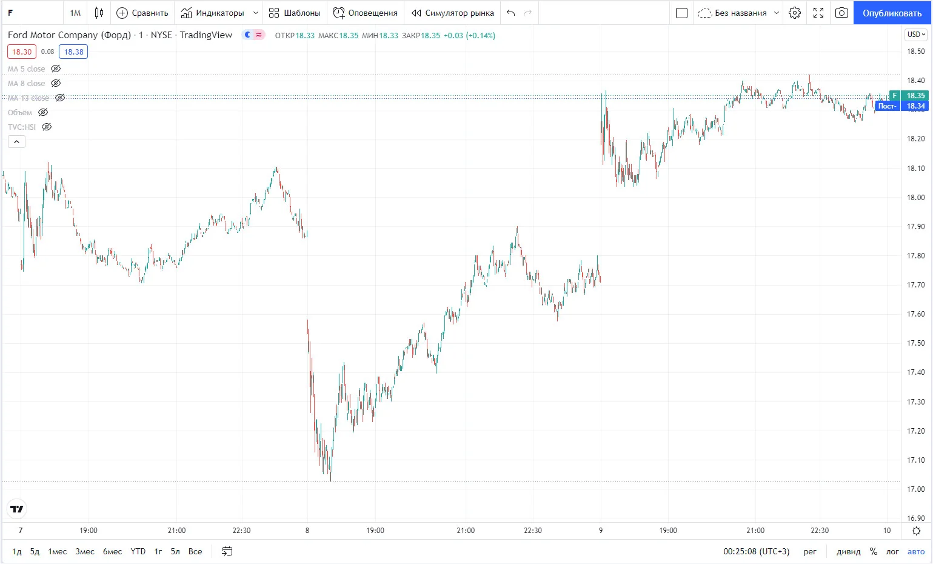Start the market replay simulator
Image resolution: width=933 pixels, height=564 pixels.
452,13
